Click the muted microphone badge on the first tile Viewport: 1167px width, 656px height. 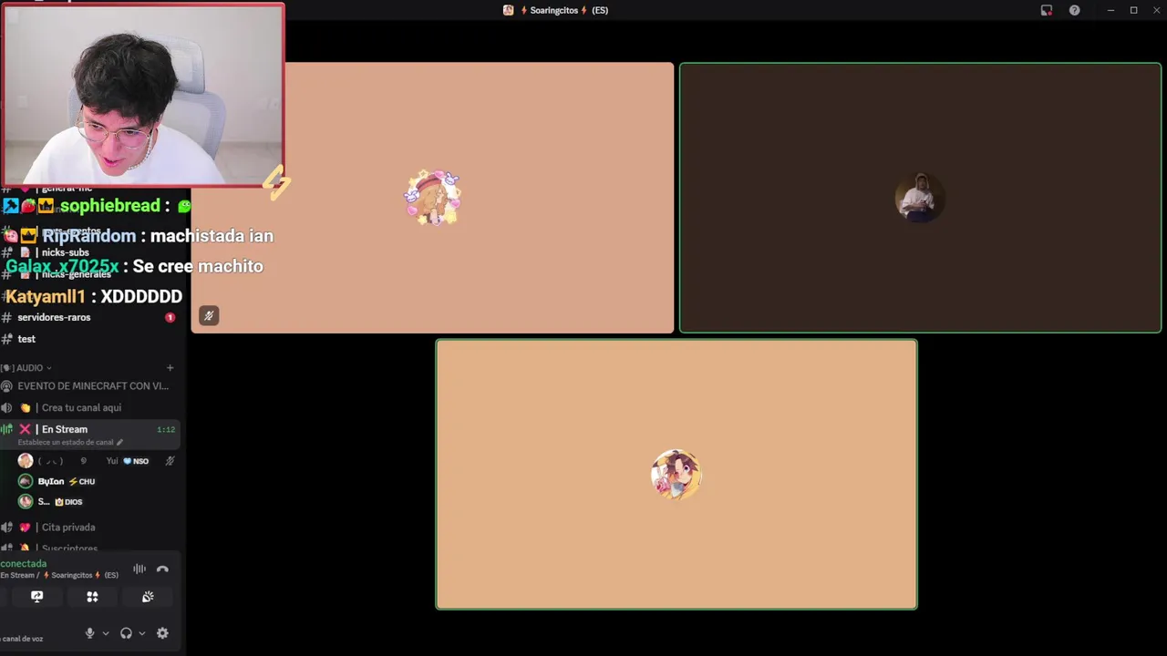click(x=209, y=316)
